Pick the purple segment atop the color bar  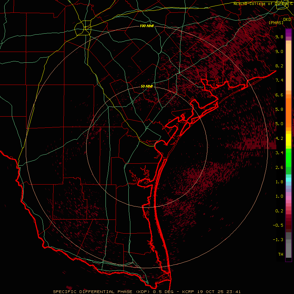288,33
